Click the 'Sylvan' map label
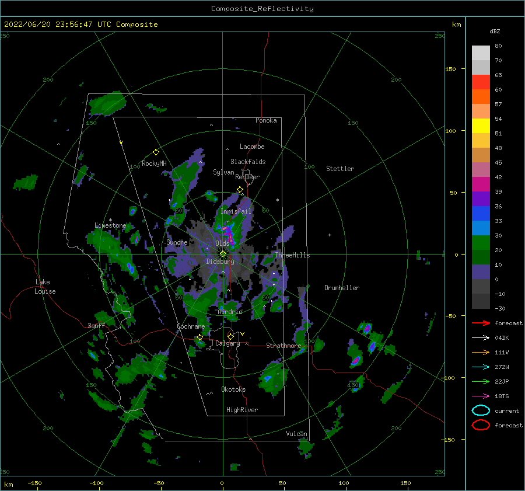 223,172
